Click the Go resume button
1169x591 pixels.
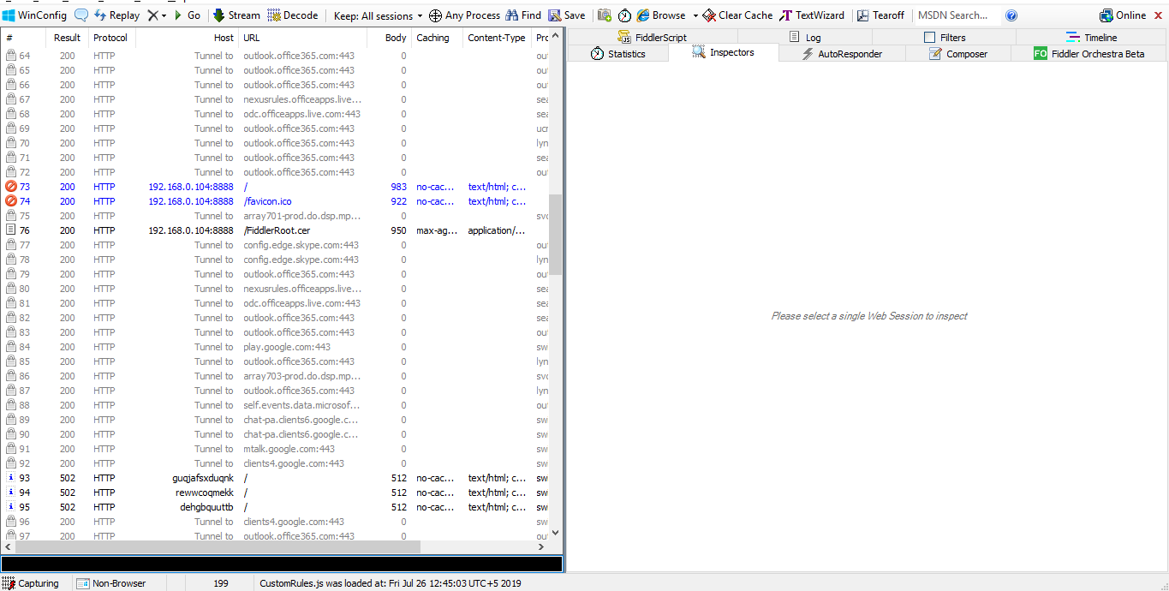coord(187,15)
